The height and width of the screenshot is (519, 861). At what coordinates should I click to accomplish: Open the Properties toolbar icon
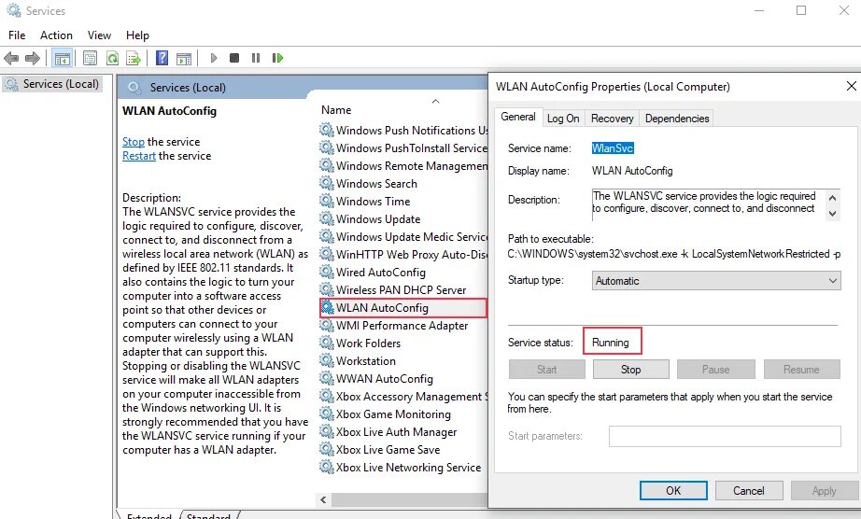pyautogui.click(x=90, y=58)
